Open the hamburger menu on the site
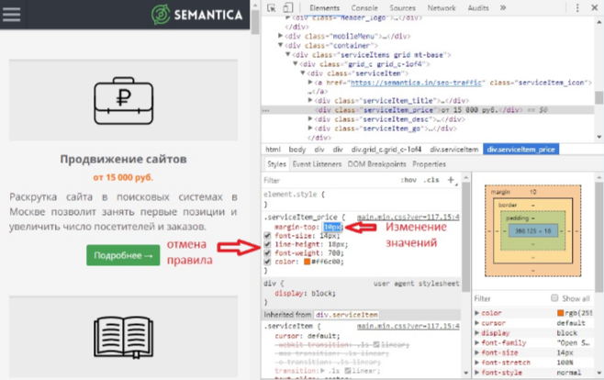Viewport: 604px width, 380px height. 11,15
